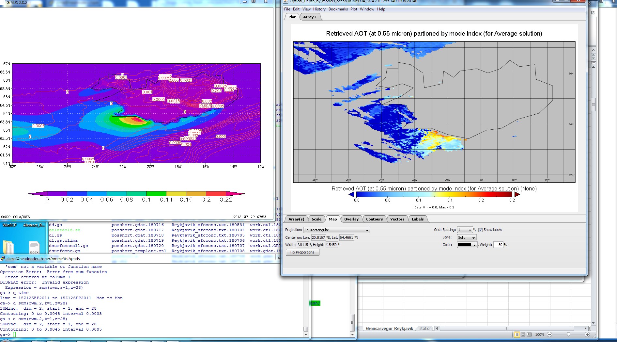
Task: Click the GrADS 2.0.2 window title
Action: (x=17, y=2)
